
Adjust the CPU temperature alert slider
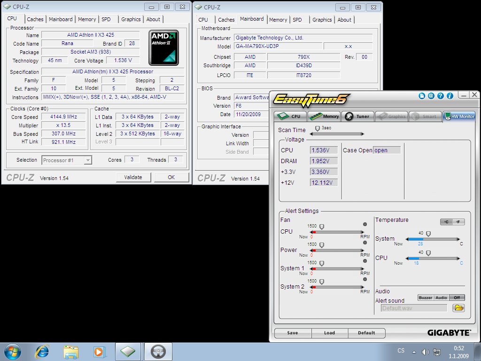(428, 253)
